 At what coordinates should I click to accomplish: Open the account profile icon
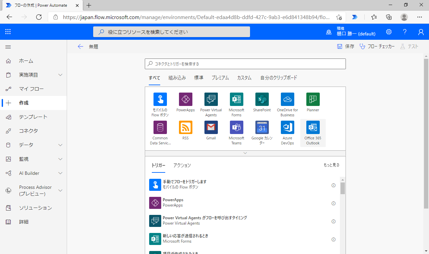(421, 32)
